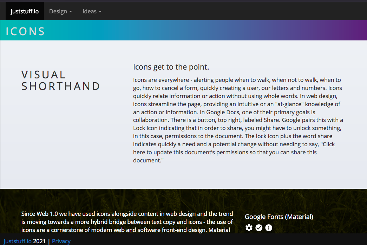Go to juststuff.io home in navbar
This screenshot has height=245, width=367.
[25, 11]
